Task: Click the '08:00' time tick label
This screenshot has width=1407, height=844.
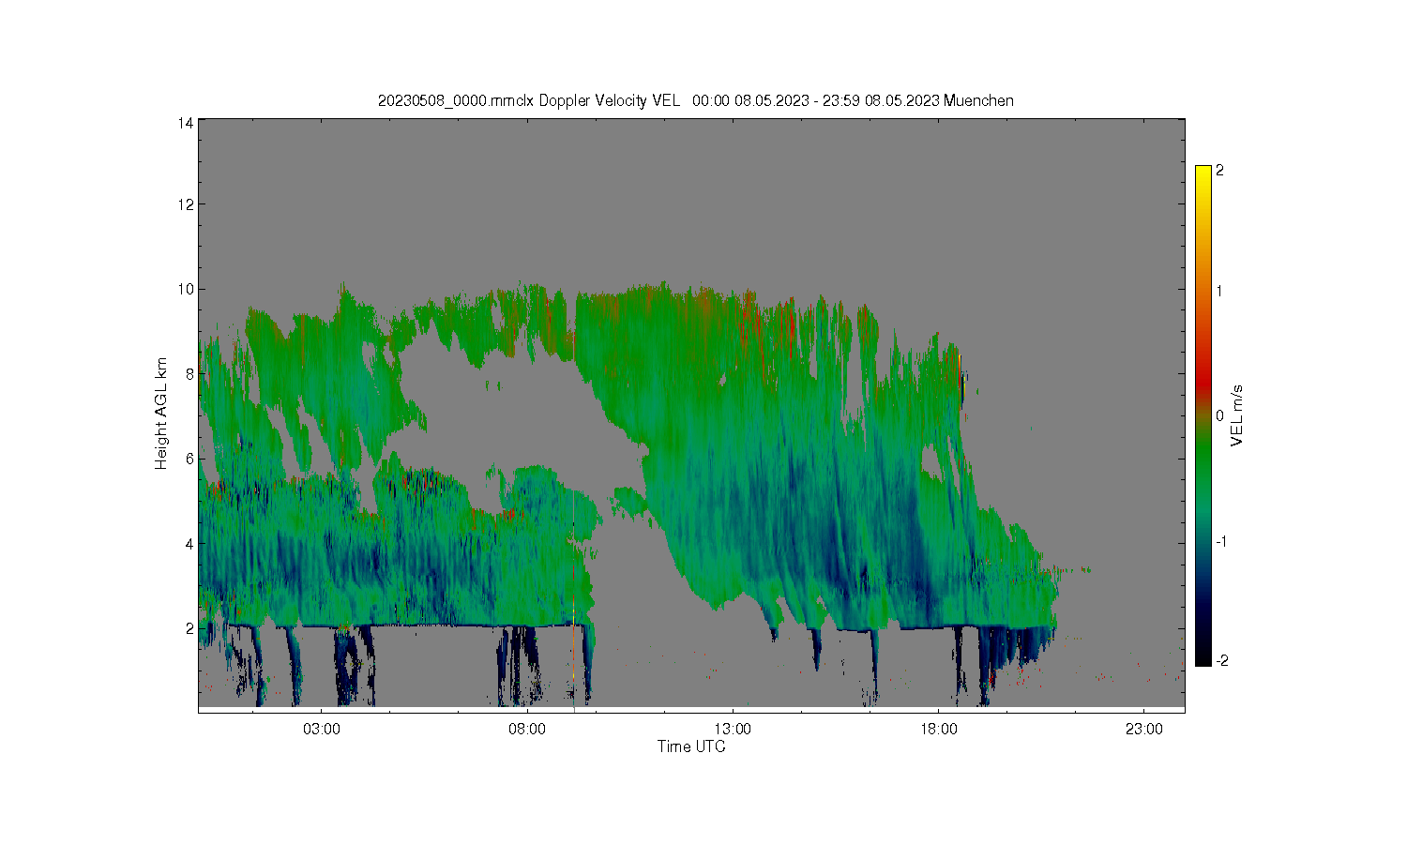Action: 527,729
